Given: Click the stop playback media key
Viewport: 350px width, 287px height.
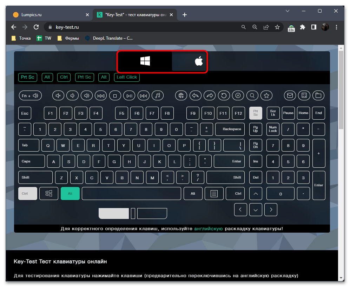Looking at the screenshot, I should tap(115, 96).
